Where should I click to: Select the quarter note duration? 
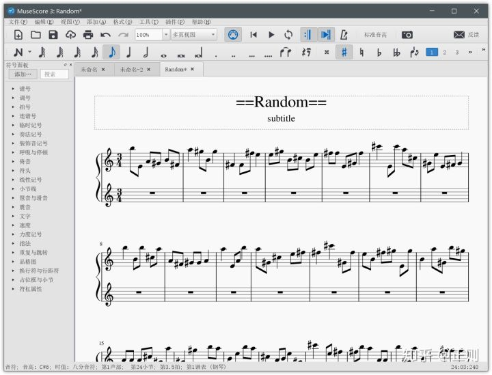[128, 53]
